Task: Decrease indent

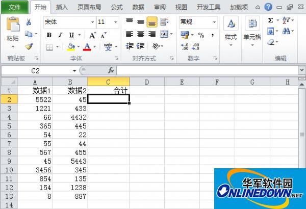Action: pyautogui.click(x=130, y=46)
